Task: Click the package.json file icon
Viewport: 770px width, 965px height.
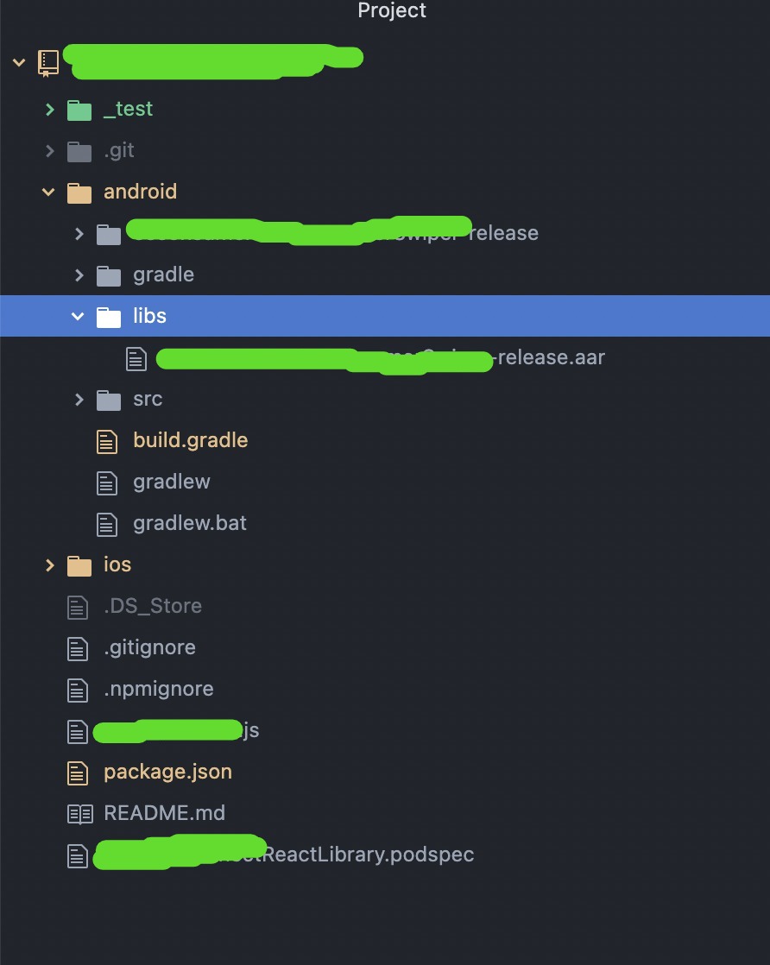Action: tap(78, 773)
